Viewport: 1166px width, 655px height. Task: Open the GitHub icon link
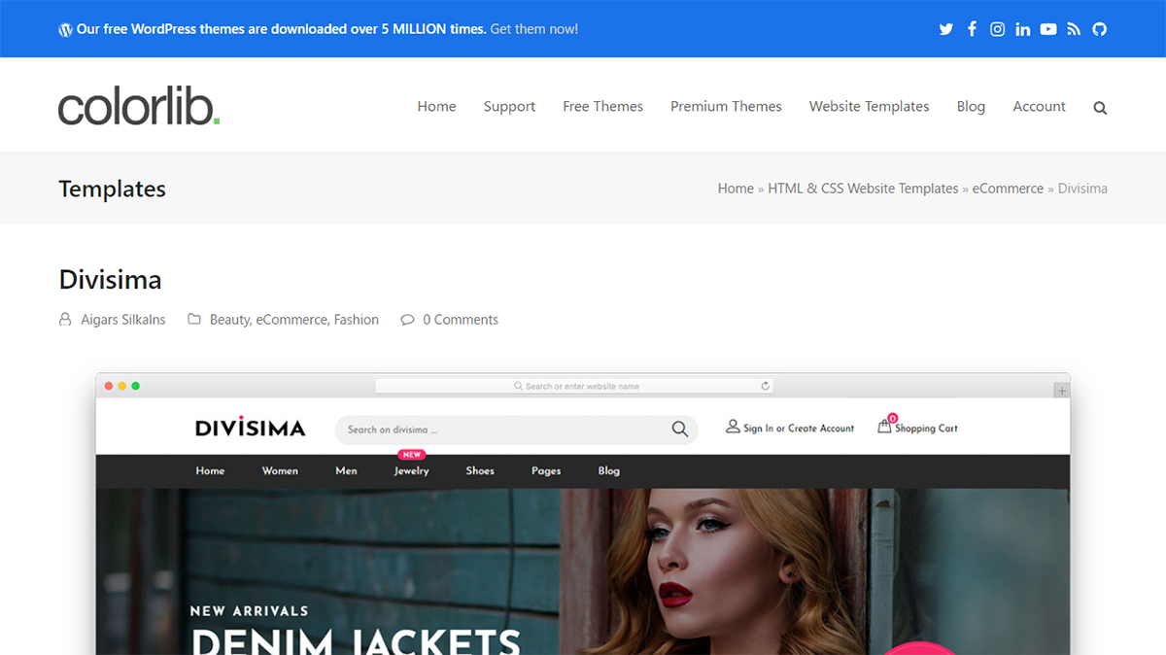tap(1099, 29)
